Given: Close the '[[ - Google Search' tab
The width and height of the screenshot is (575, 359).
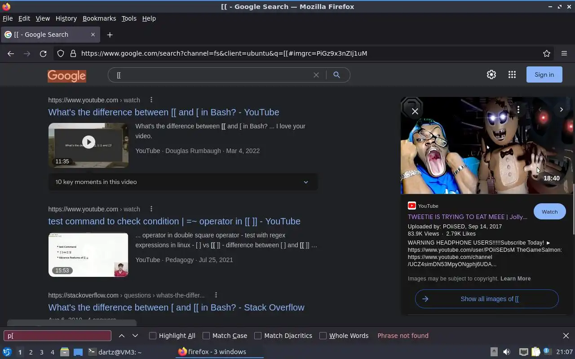Looking at the screenshot, I should (x=93, y=35).
